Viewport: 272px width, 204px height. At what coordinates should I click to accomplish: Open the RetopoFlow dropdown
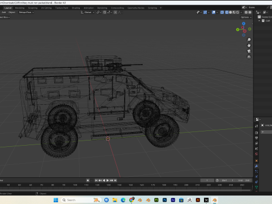[x=26, y=12]
